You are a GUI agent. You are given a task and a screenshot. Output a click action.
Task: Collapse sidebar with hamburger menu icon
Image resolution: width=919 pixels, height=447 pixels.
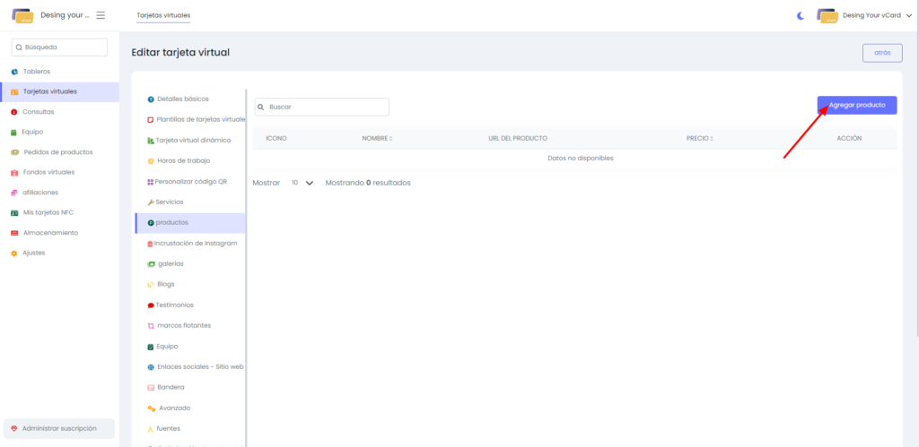101,15
